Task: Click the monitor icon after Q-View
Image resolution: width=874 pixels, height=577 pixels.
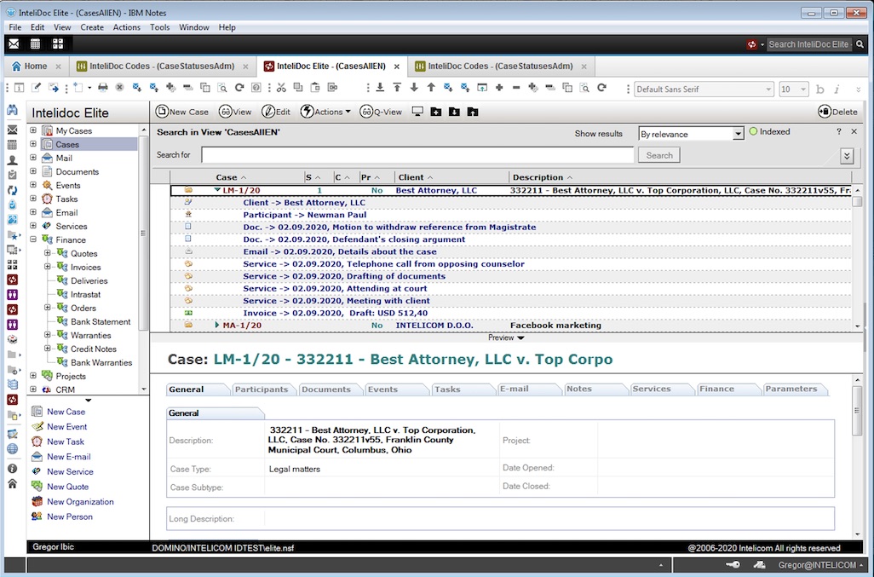Action: click(x=417, y=112)
